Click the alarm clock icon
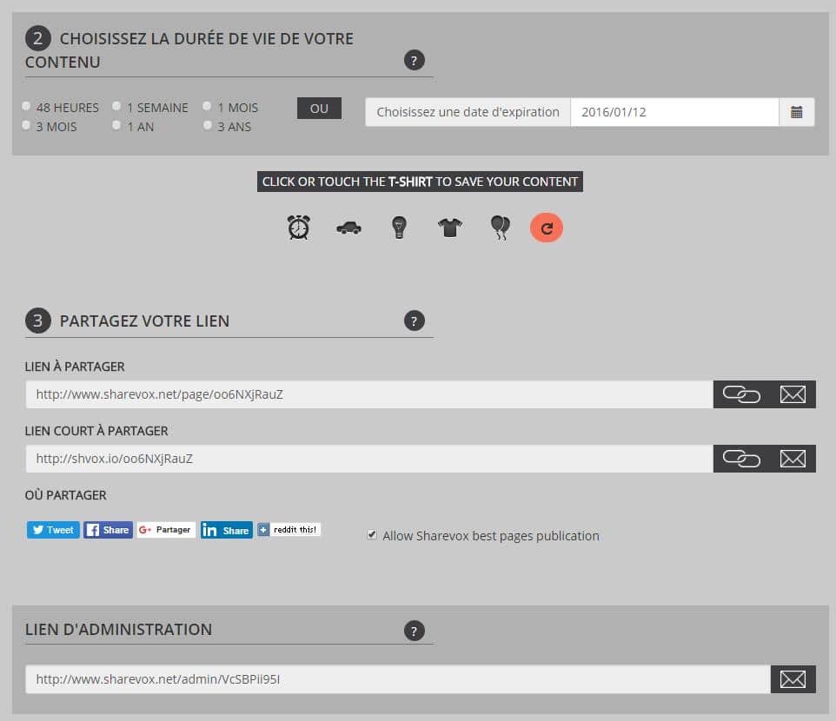Image resolution: width=836 pixels, height=721 pixels. coord(297,226)
